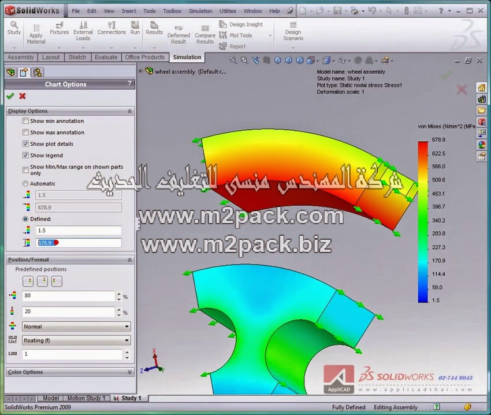Open PropertyManager tab icon

(x=24, y=73)
